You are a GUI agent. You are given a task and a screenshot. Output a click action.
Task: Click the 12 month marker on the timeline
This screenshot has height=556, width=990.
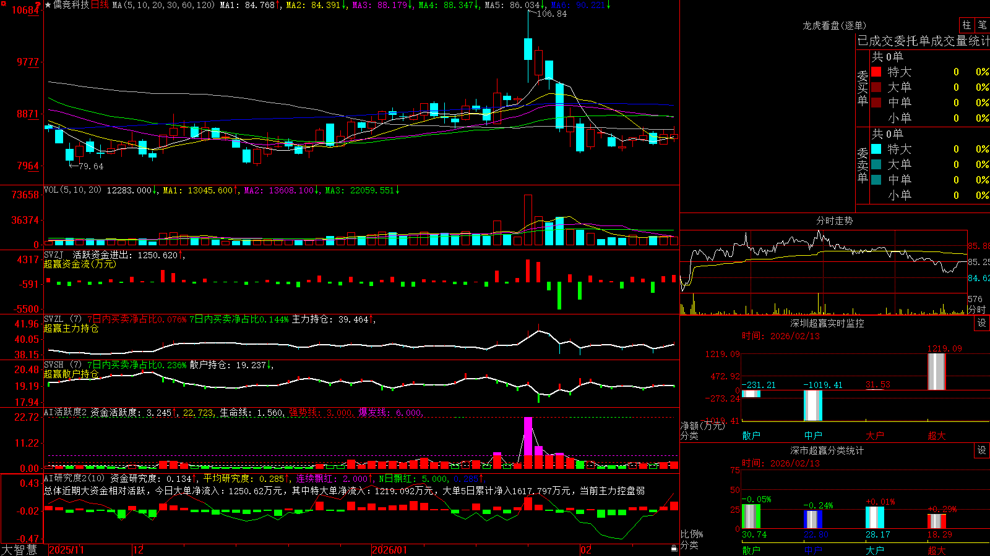pyautogui.click(x=139, y=550)
